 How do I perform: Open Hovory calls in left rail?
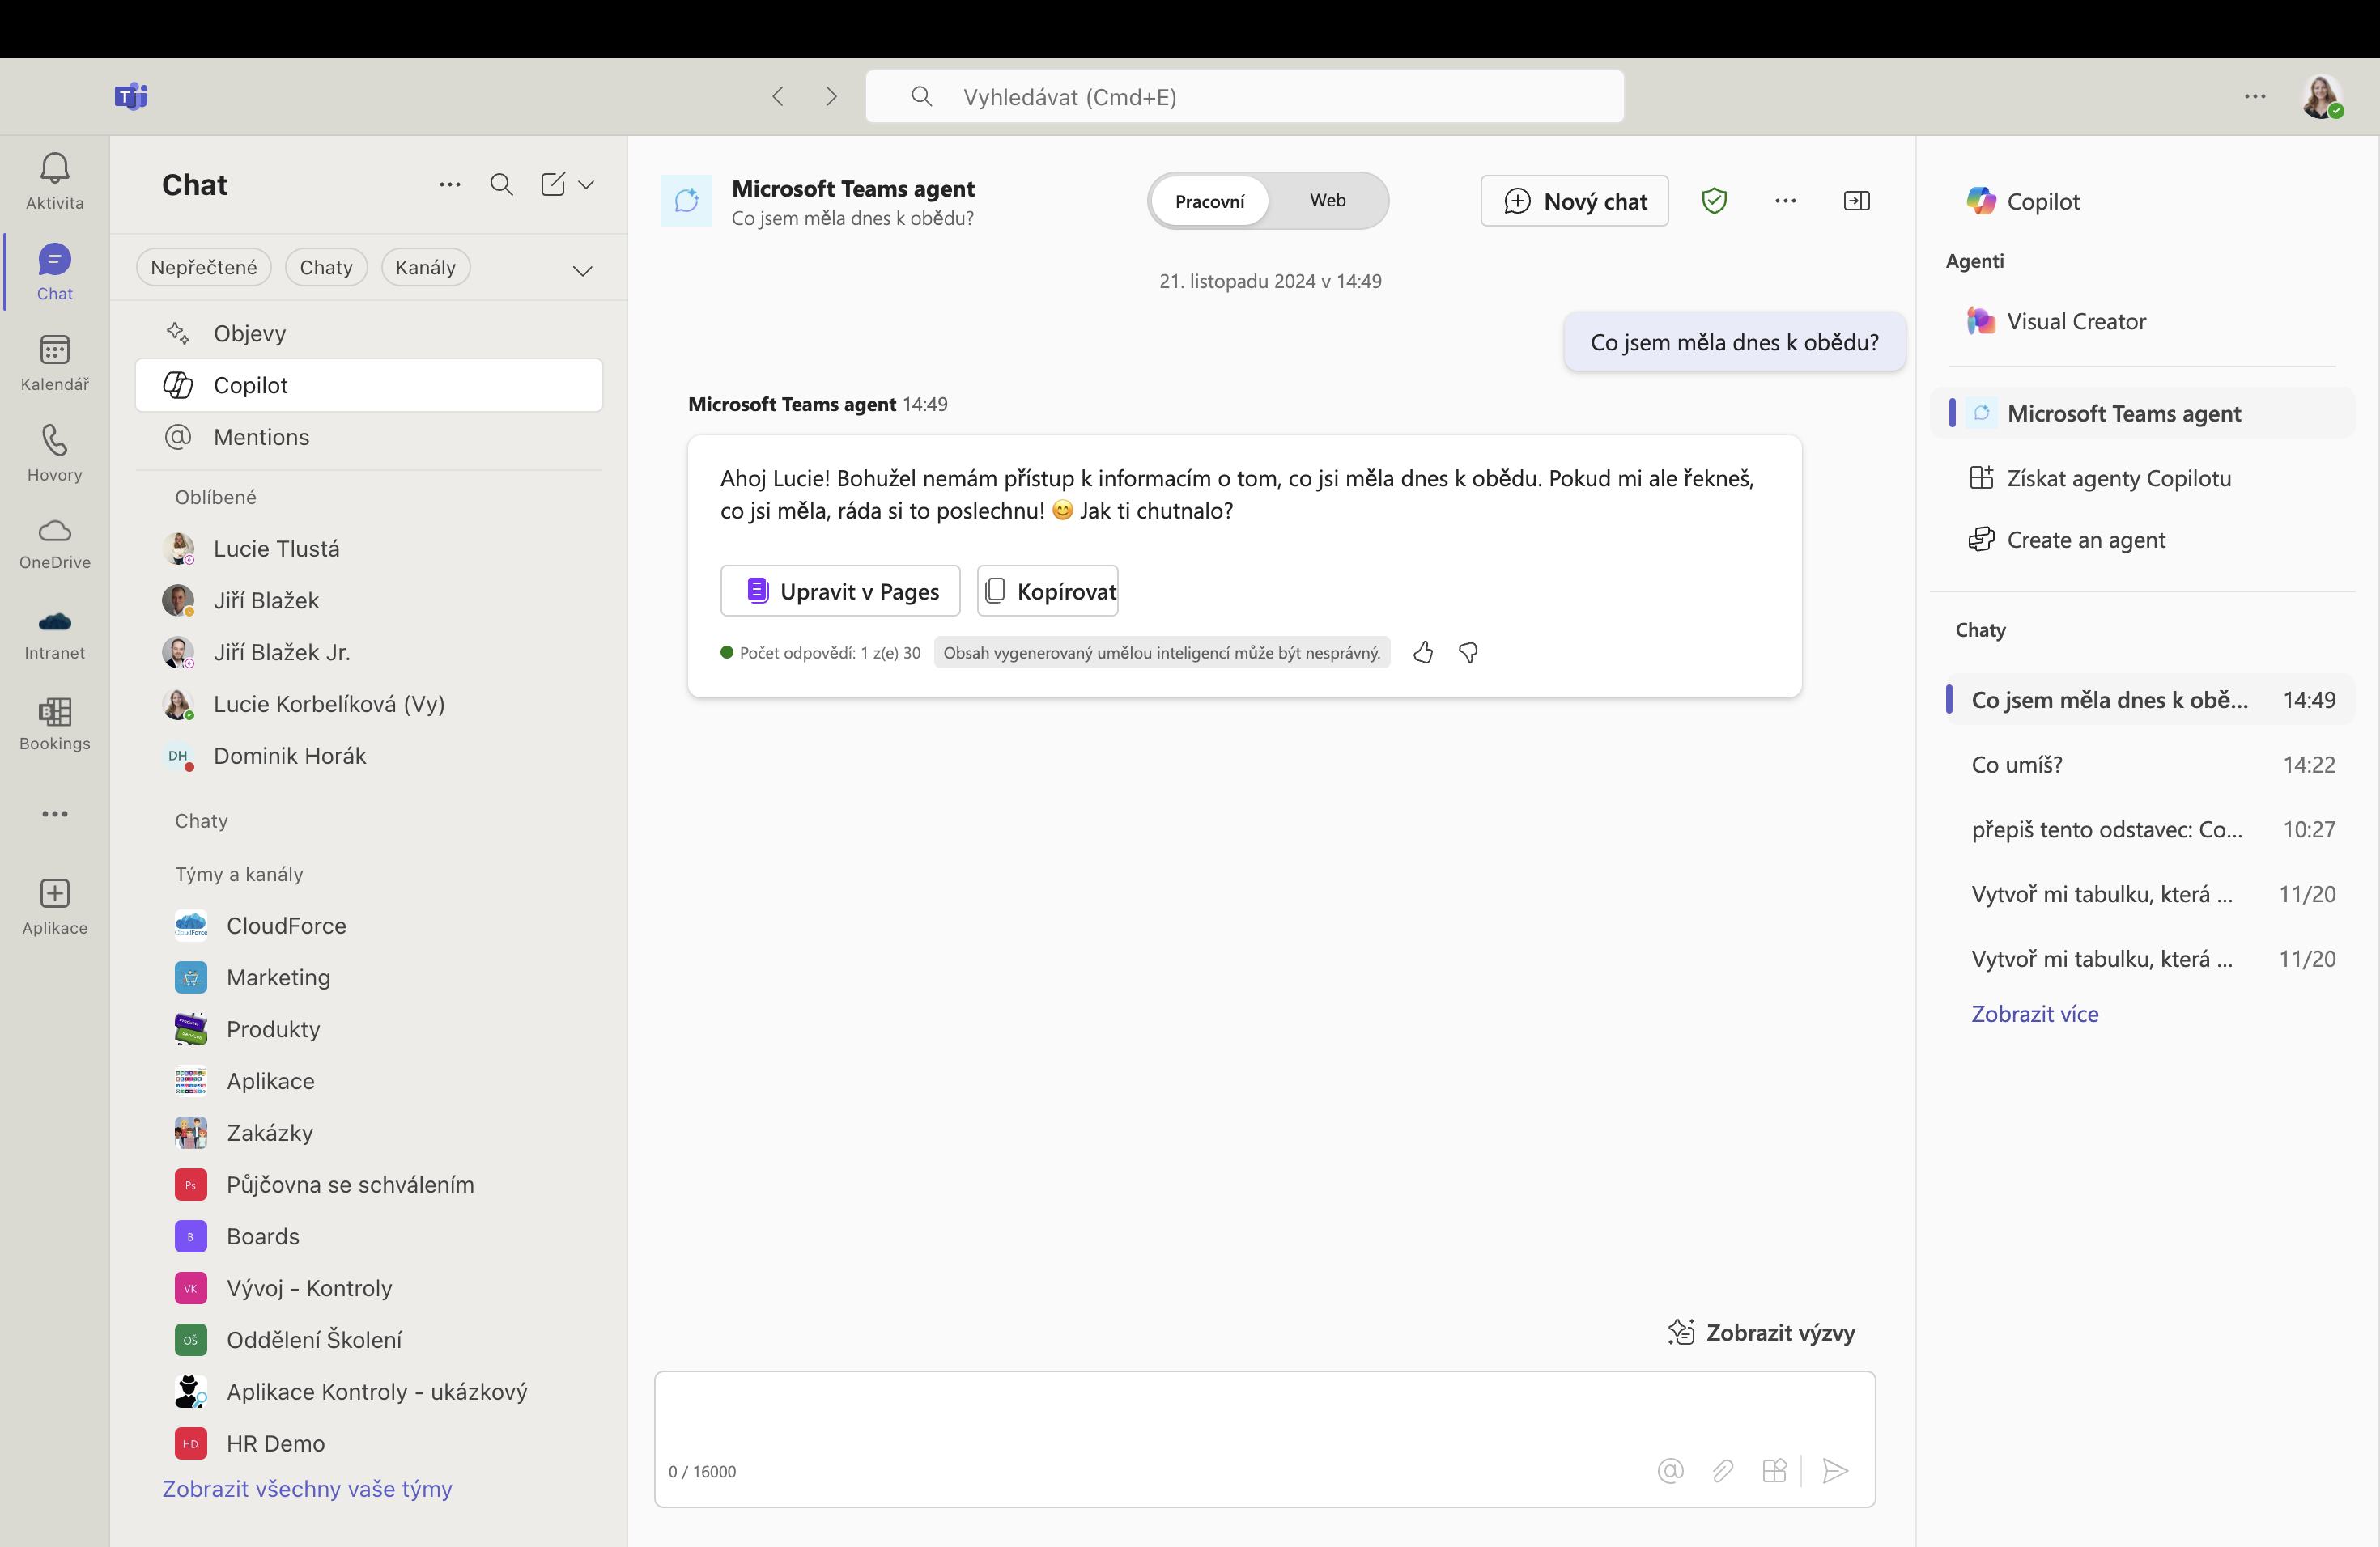(x=55, y=454)
